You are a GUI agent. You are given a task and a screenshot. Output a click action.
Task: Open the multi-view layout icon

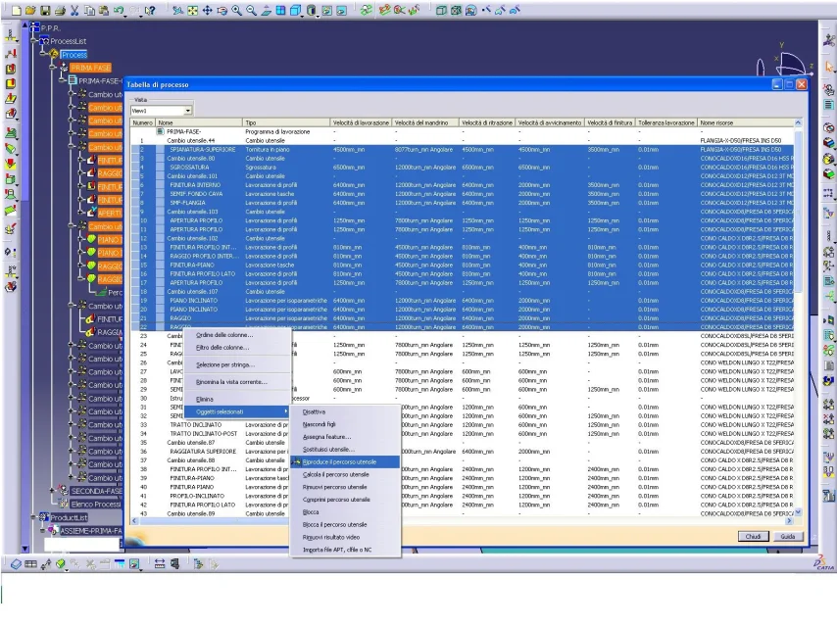(280, 10)
